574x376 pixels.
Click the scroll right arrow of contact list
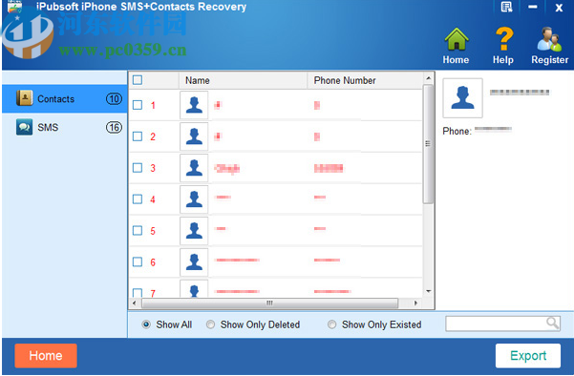pyautogui.click(x=415, y=303)
